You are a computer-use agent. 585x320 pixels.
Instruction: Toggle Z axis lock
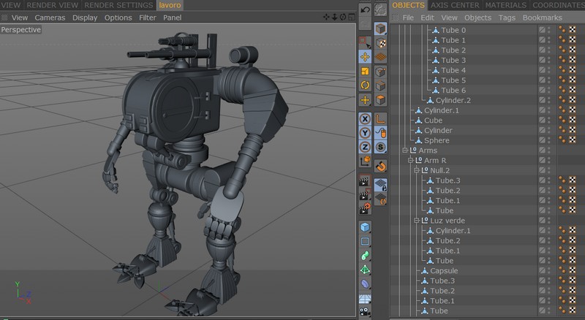tap(364, 147)
